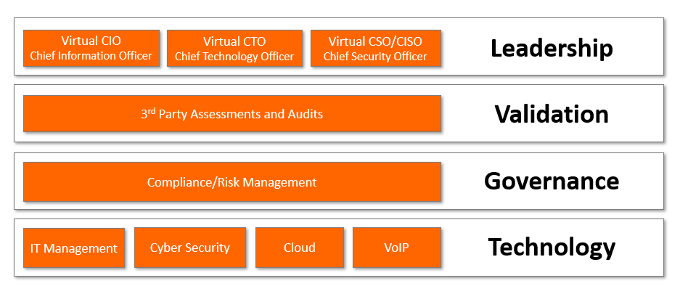Click the Virtual CSO/CISO title text
680x294 pixels.
point(375,41)
